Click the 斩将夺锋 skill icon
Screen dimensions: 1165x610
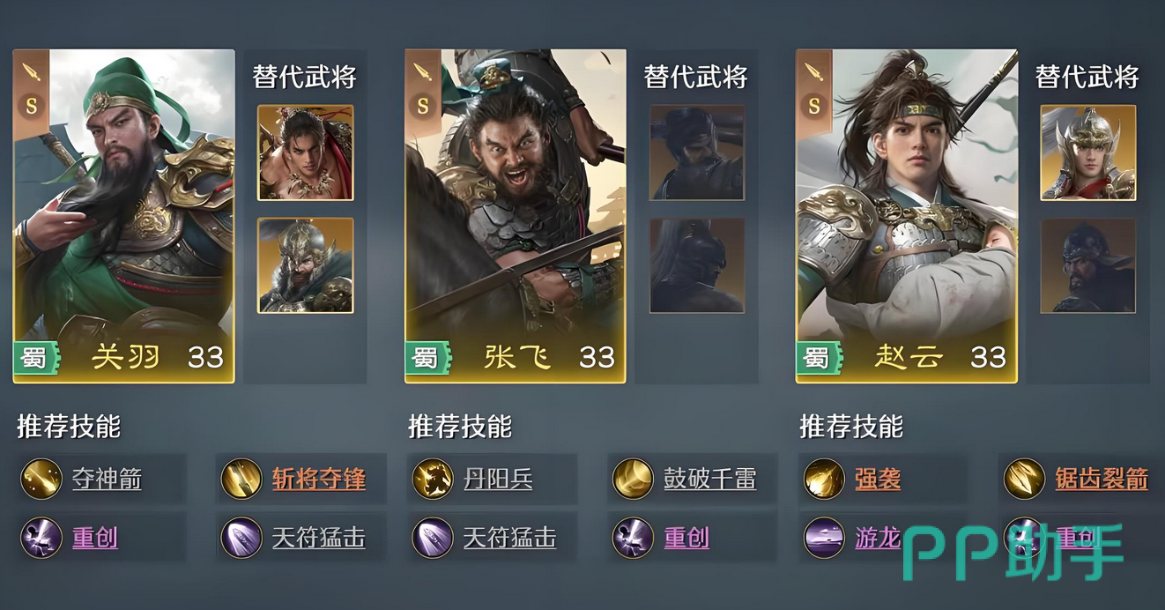coord(241,479)
